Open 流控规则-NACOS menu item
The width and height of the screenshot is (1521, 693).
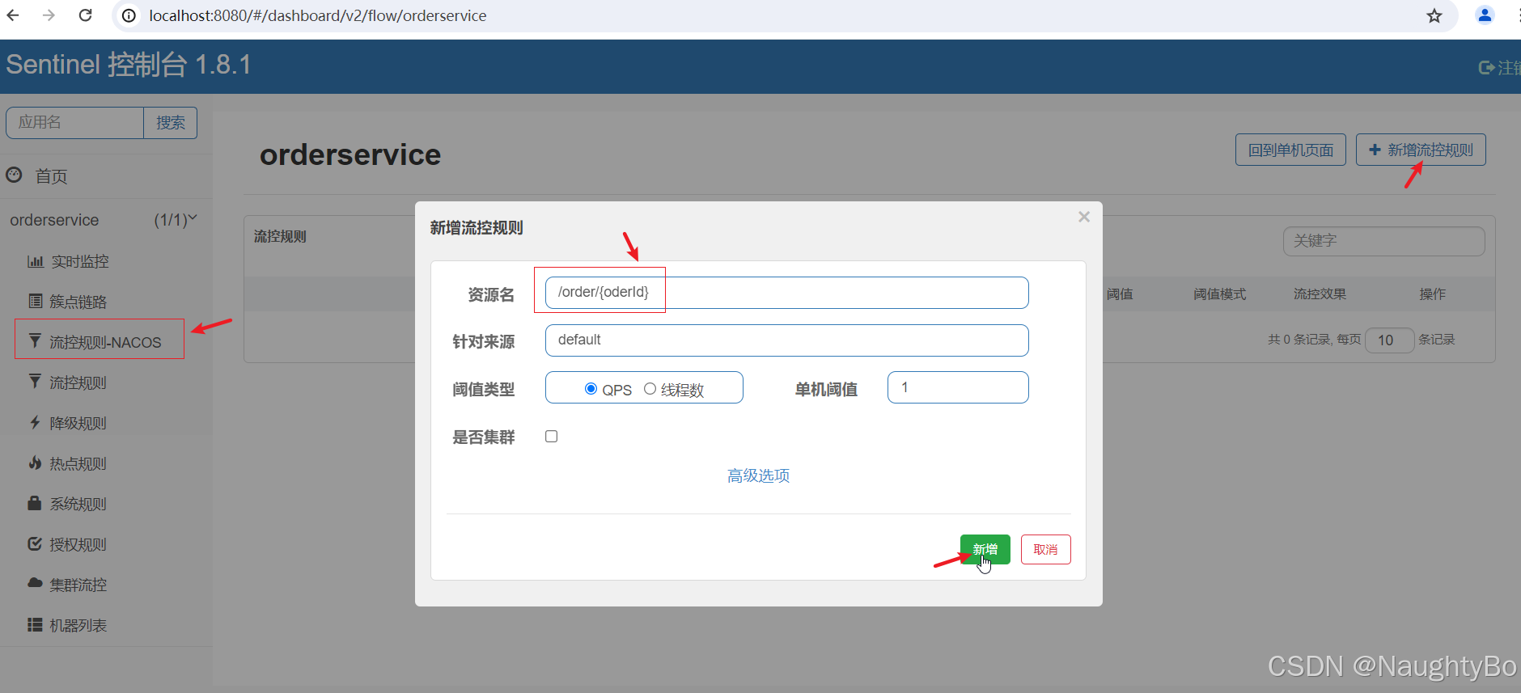[105, 342]
